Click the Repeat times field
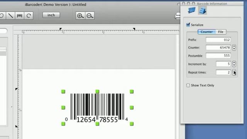 point(223,72)
